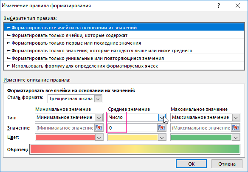This screenshot has height=172, width=248.
Task: Choose 'Использовать формулу для определения форматируемых ячеек'
Action: 124,66
